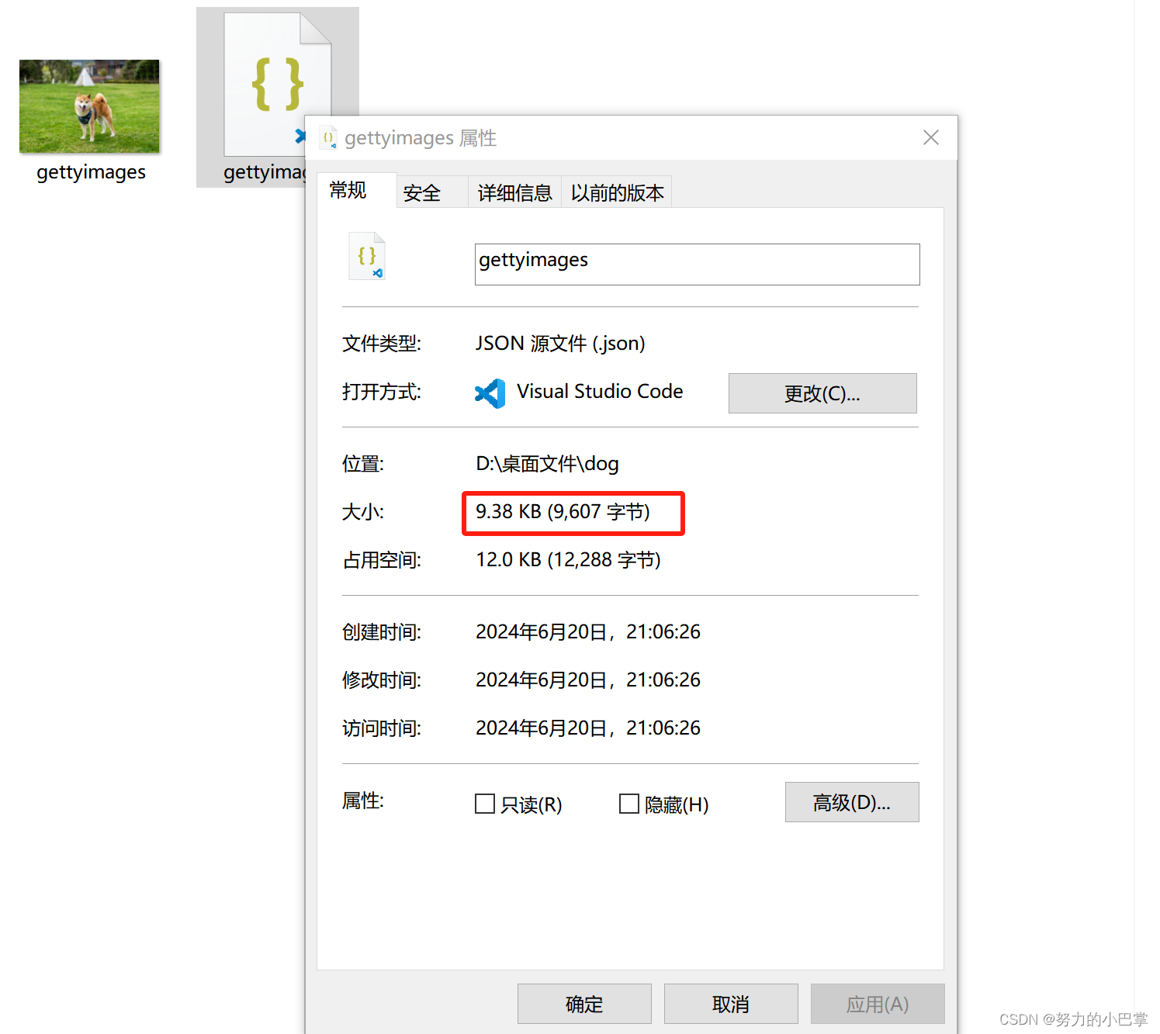The image size is (1160, 1034).
Task: Close the gettyimages properties dialog
Action: click(x=931, y=137)
